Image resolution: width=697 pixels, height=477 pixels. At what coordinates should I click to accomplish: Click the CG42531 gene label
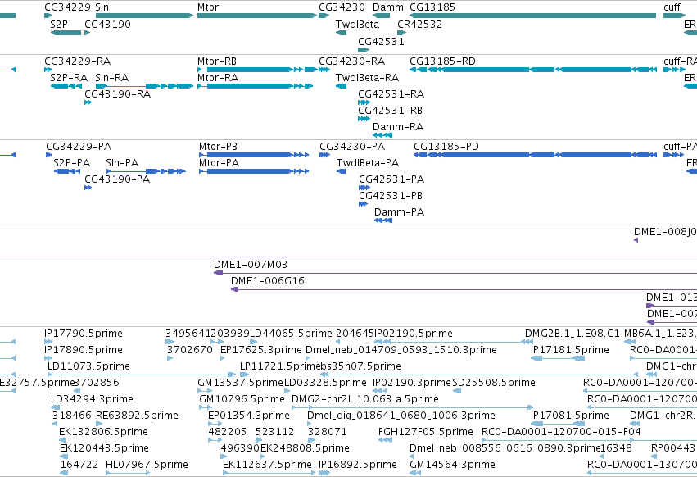pos(382,41)
